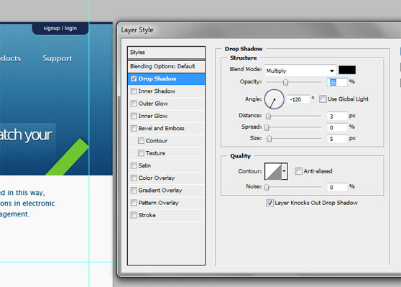Select Blending Options: Default
401x287 pixels.
pyautogui.click(x=166, y=67)
